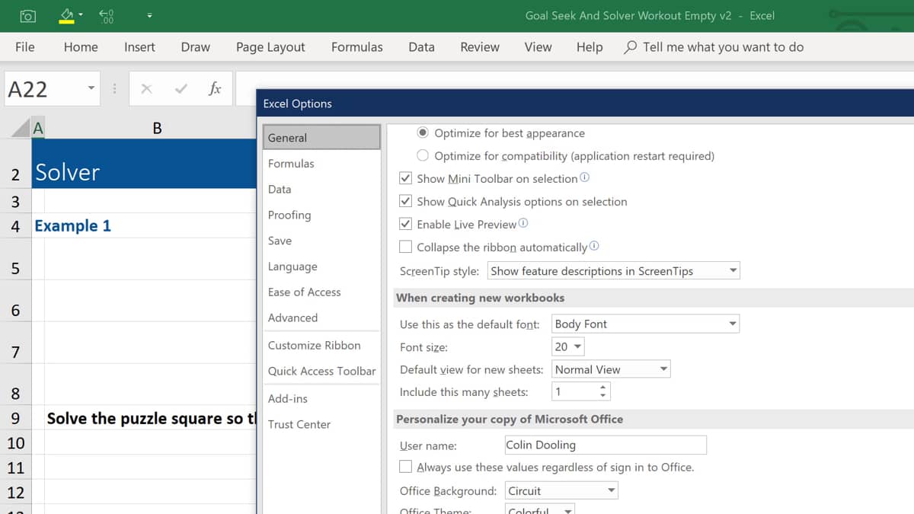Click the Tell me search magnifier icon
914x514 pixels.
[630, 47]
